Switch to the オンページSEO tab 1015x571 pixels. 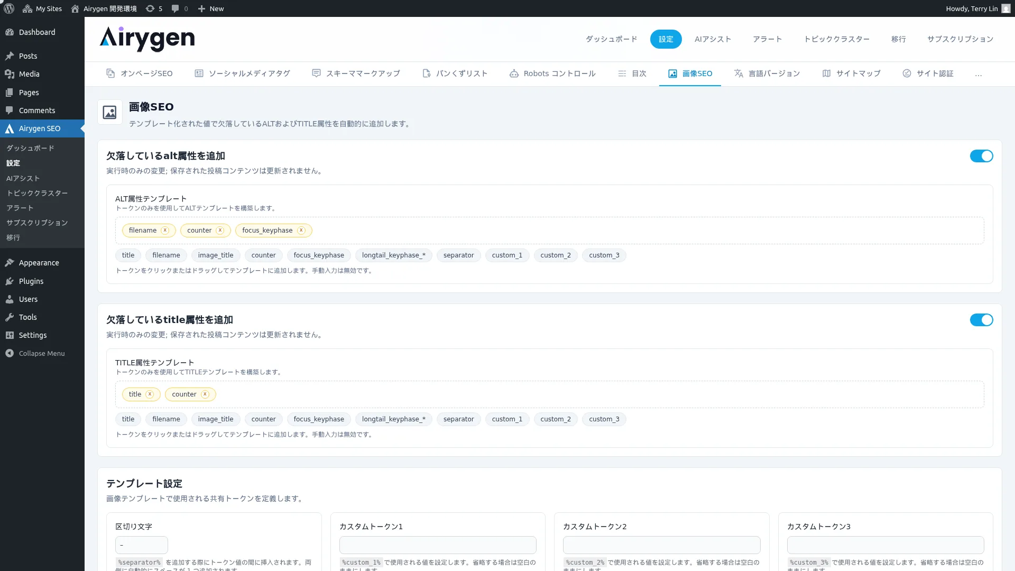[140, 73]
